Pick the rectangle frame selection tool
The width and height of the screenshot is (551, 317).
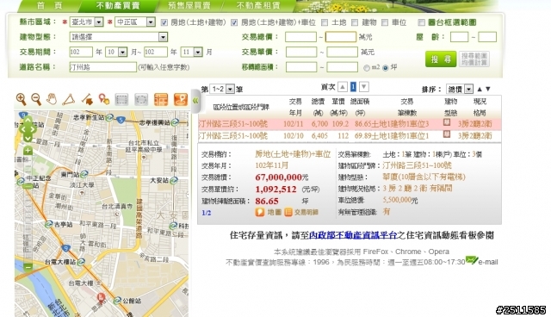coord(121,99)
